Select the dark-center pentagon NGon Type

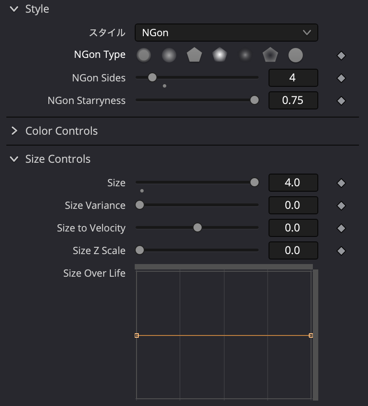tap(270, 55)
